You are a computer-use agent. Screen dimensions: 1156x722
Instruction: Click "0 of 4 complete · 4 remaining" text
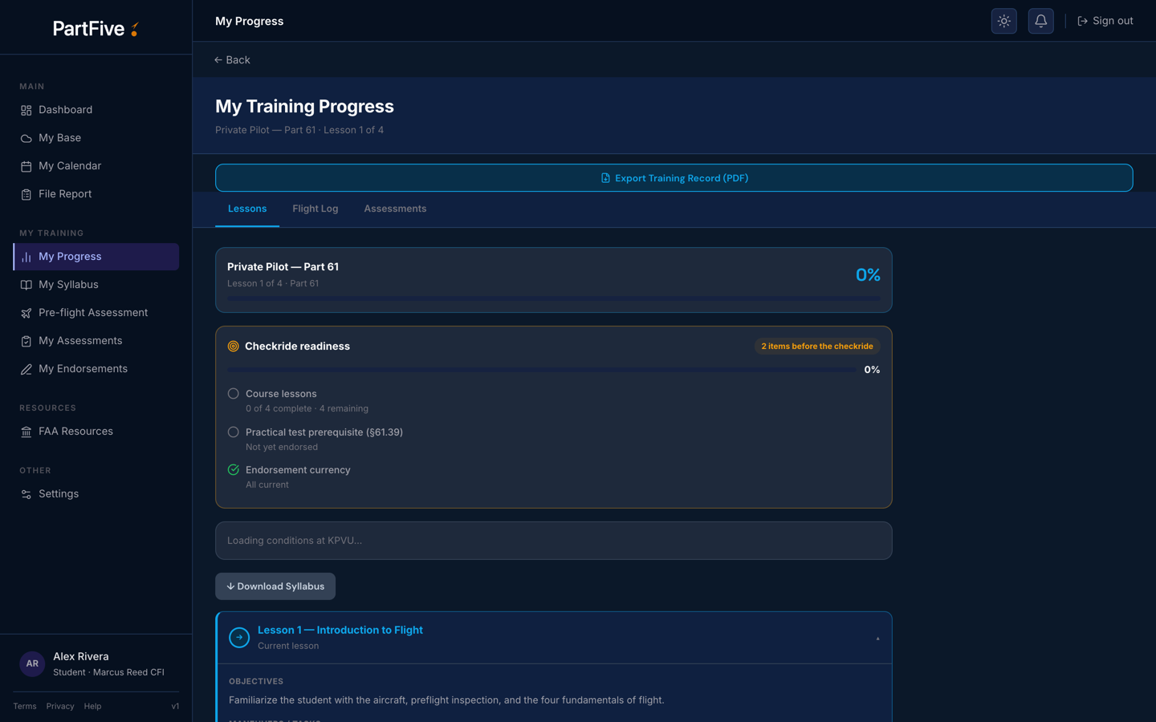[x=307, y=409]
